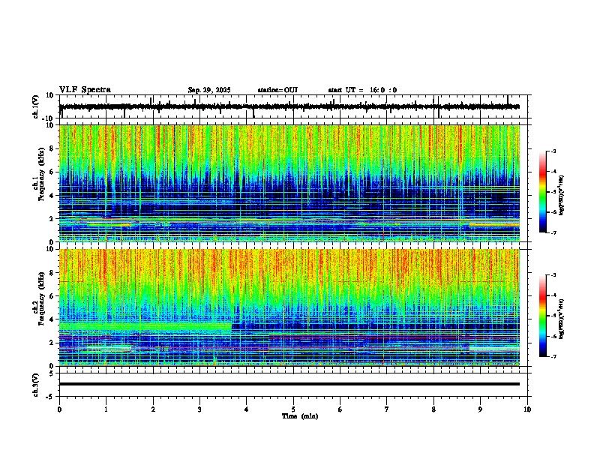
Task: Click the ch.1 spectrogram color bar
Action: (x=543, y=192)
